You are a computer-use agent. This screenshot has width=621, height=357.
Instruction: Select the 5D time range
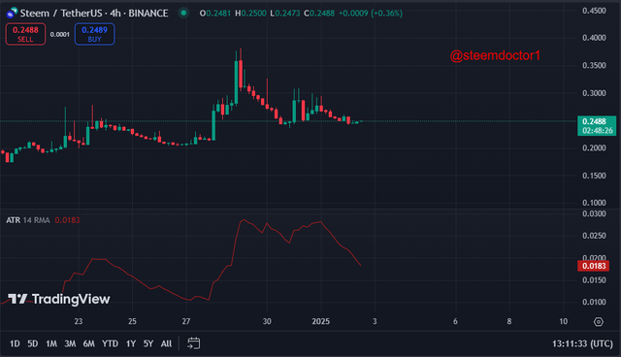(x=33, y=343)
